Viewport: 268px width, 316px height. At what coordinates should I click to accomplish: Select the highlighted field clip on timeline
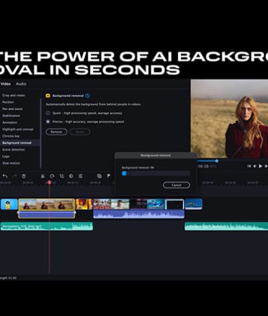pyautogui.click(x=46, y=204)
